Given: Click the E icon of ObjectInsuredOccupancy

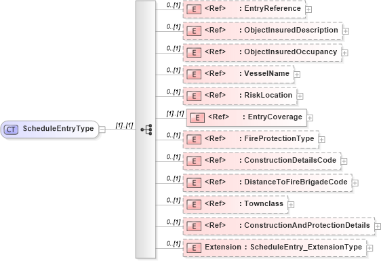Looking at the screenshot, I should pyautogui.click(x=194, y=53).
